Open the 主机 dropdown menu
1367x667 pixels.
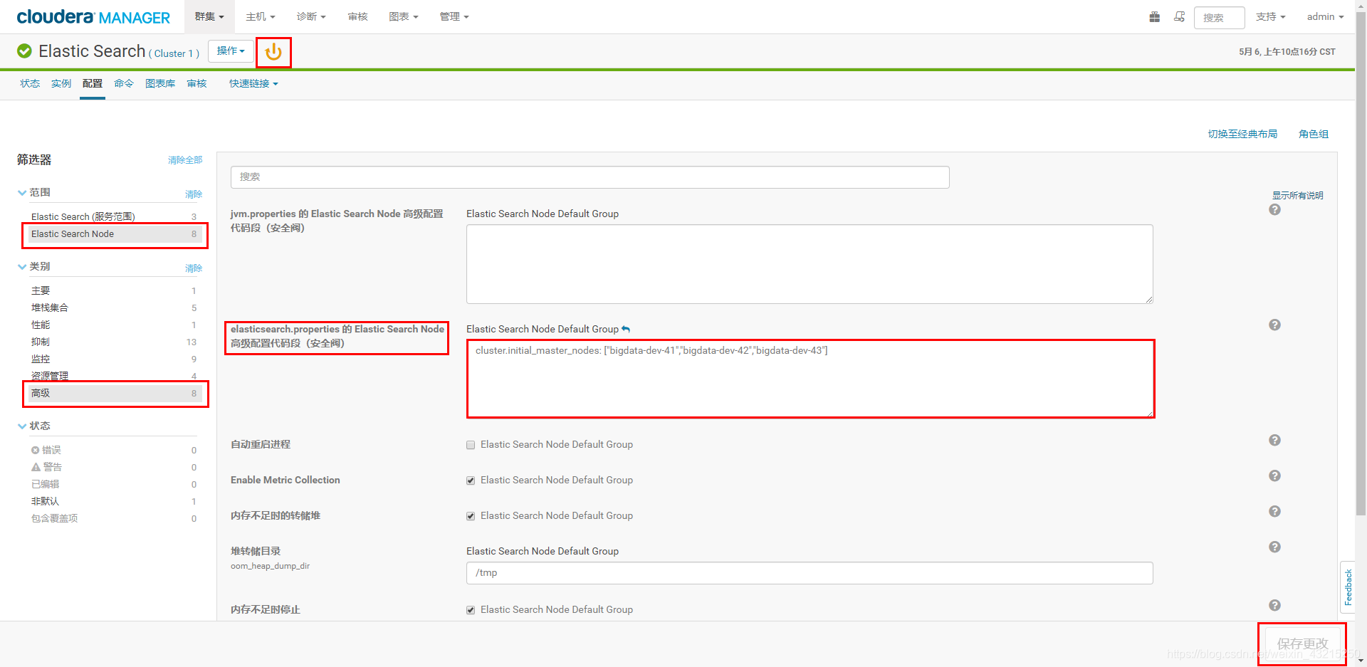[x=260, y=16]
